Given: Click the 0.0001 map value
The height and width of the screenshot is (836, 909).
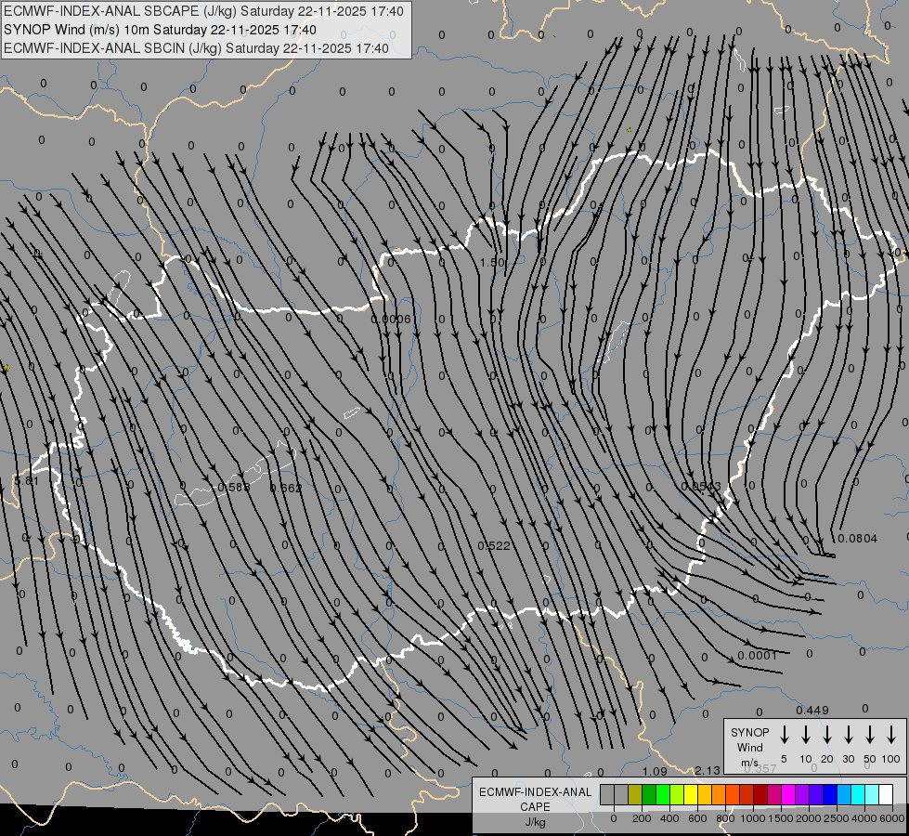Looking at the screenshot, I should [757, 656].
